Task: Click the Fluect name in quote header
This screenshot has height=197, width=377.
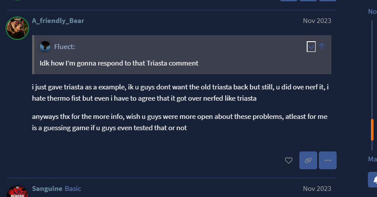Action: [x=65, y=47]
